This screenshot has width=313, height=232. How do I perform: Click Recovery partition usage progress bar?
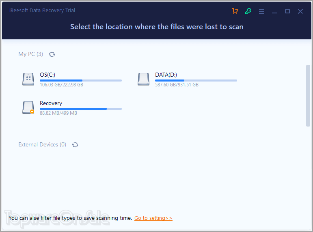click(x=81, y=109)
